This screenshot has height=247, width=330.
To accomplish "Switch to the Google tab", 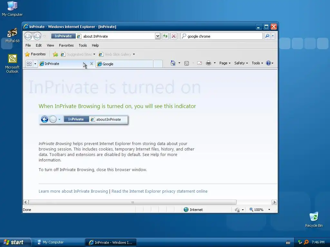I will coord(124,64).
